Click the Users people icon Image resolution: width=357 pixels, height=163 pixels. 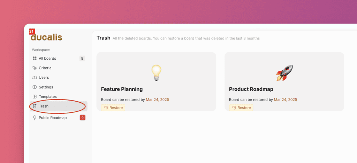pos(35,77)
